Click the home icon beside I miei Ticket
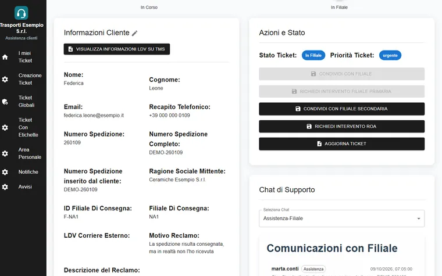The image size is (442, 276). point(5,57)
